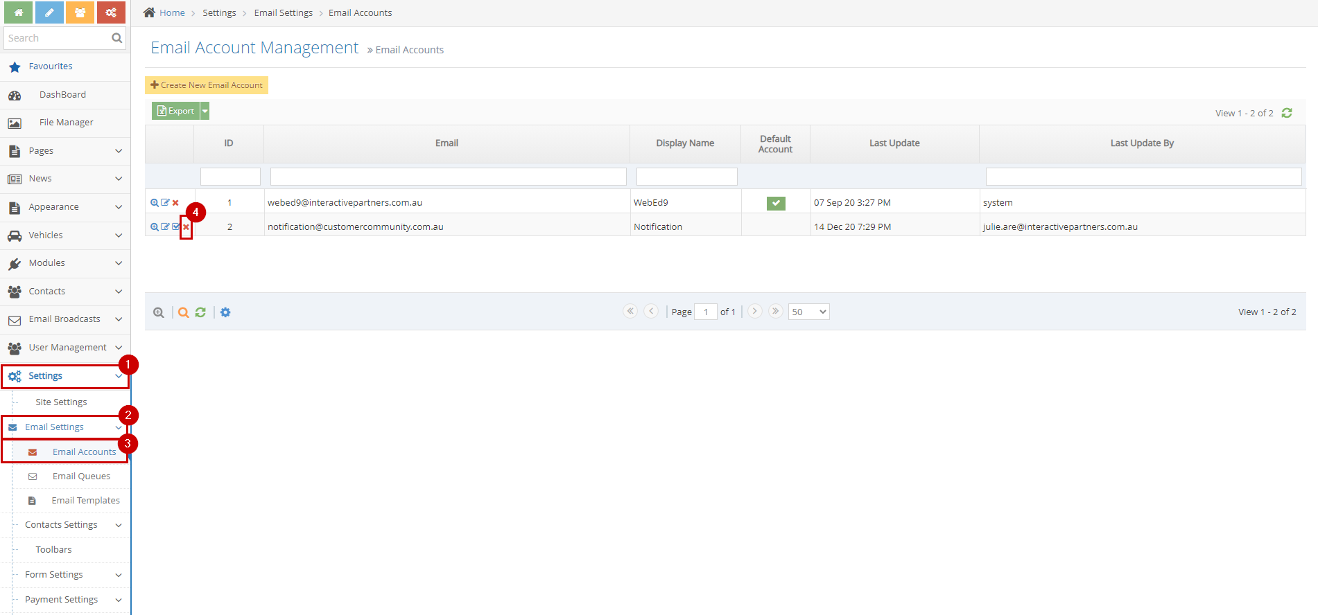Viewport: 1318px width, 615px height.
Task: Open Email Templates in sidebar
Action: pos(85,501)
